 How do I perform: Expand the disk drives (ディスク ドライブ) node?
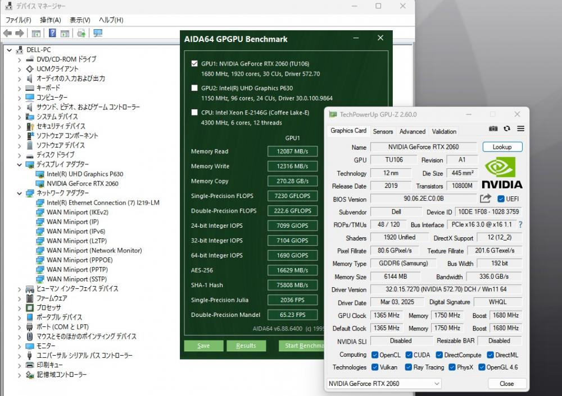point(19,155)
